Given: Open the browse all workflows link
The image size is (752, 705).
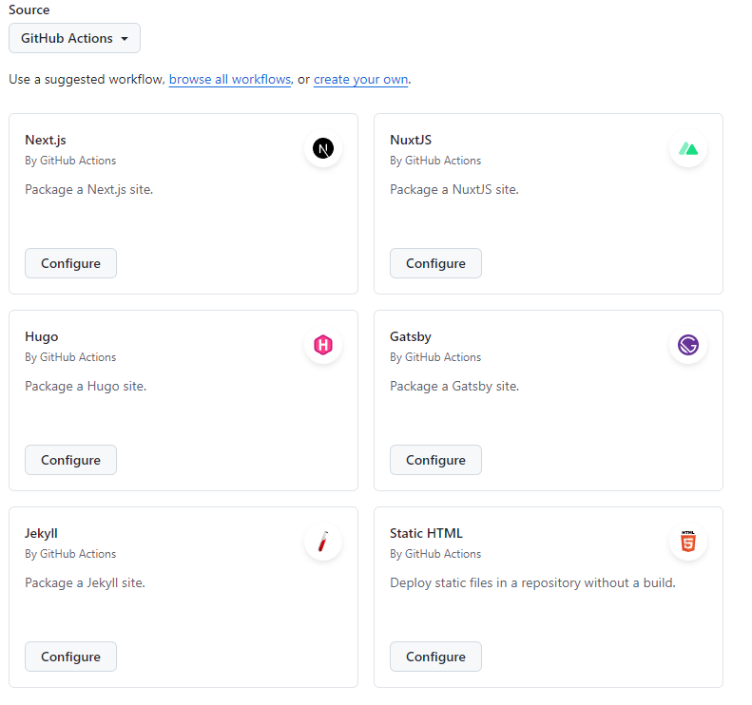Looking at the screenshot, I should [229, 80].
